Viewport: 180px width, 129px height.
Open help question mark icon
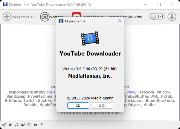click(x=42, y=125)
